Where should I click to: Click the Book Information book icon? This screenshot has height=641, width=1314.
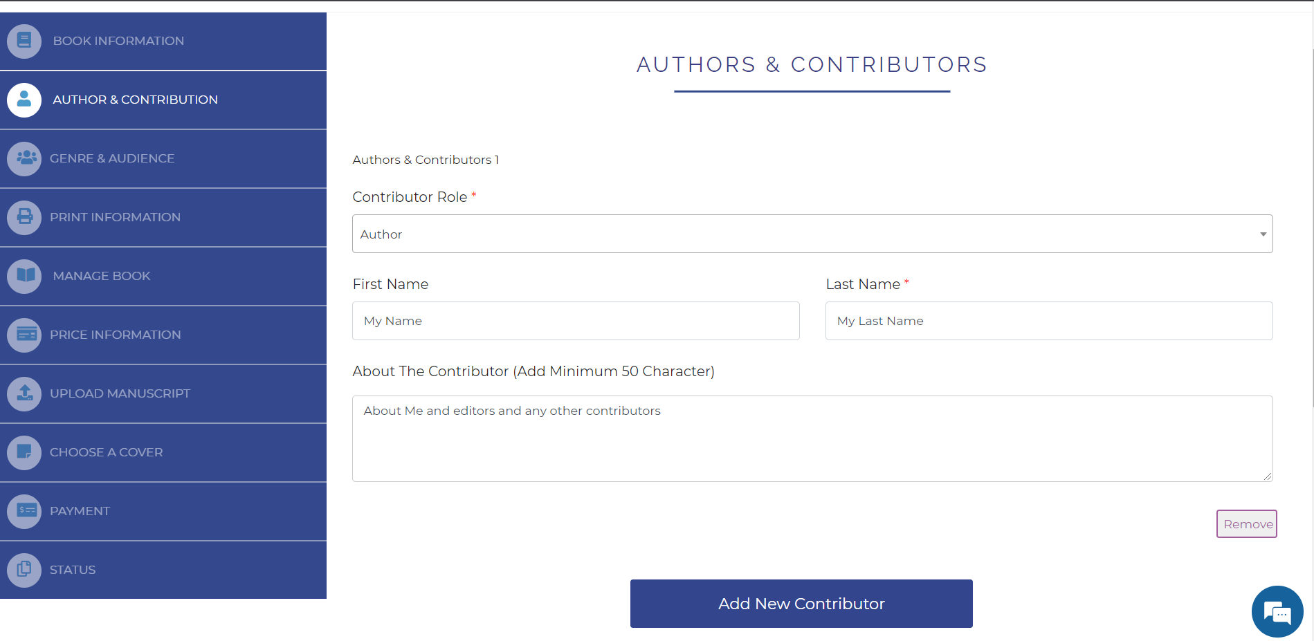[24, 41]
